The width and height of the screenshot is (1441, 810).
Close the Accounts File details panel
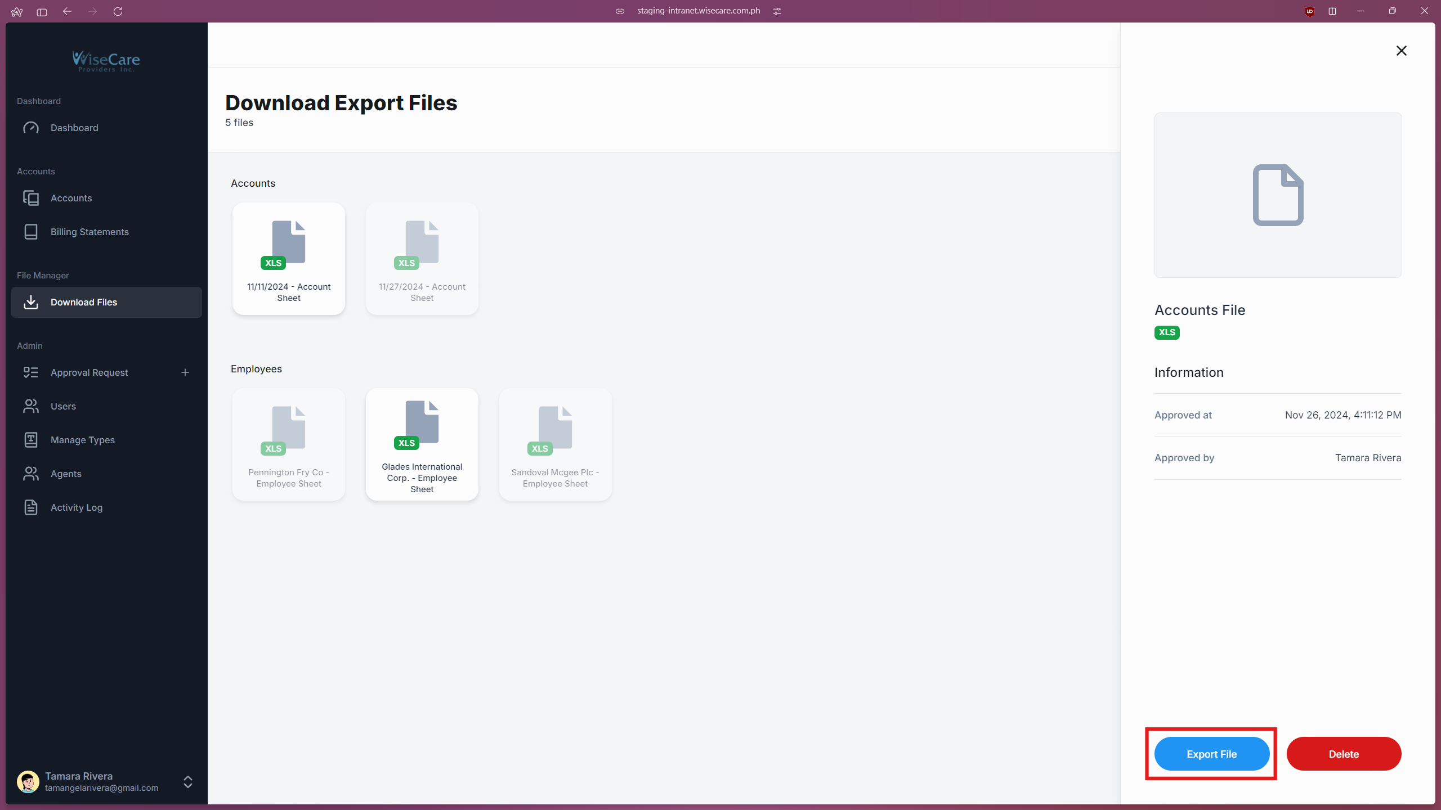1402,51
